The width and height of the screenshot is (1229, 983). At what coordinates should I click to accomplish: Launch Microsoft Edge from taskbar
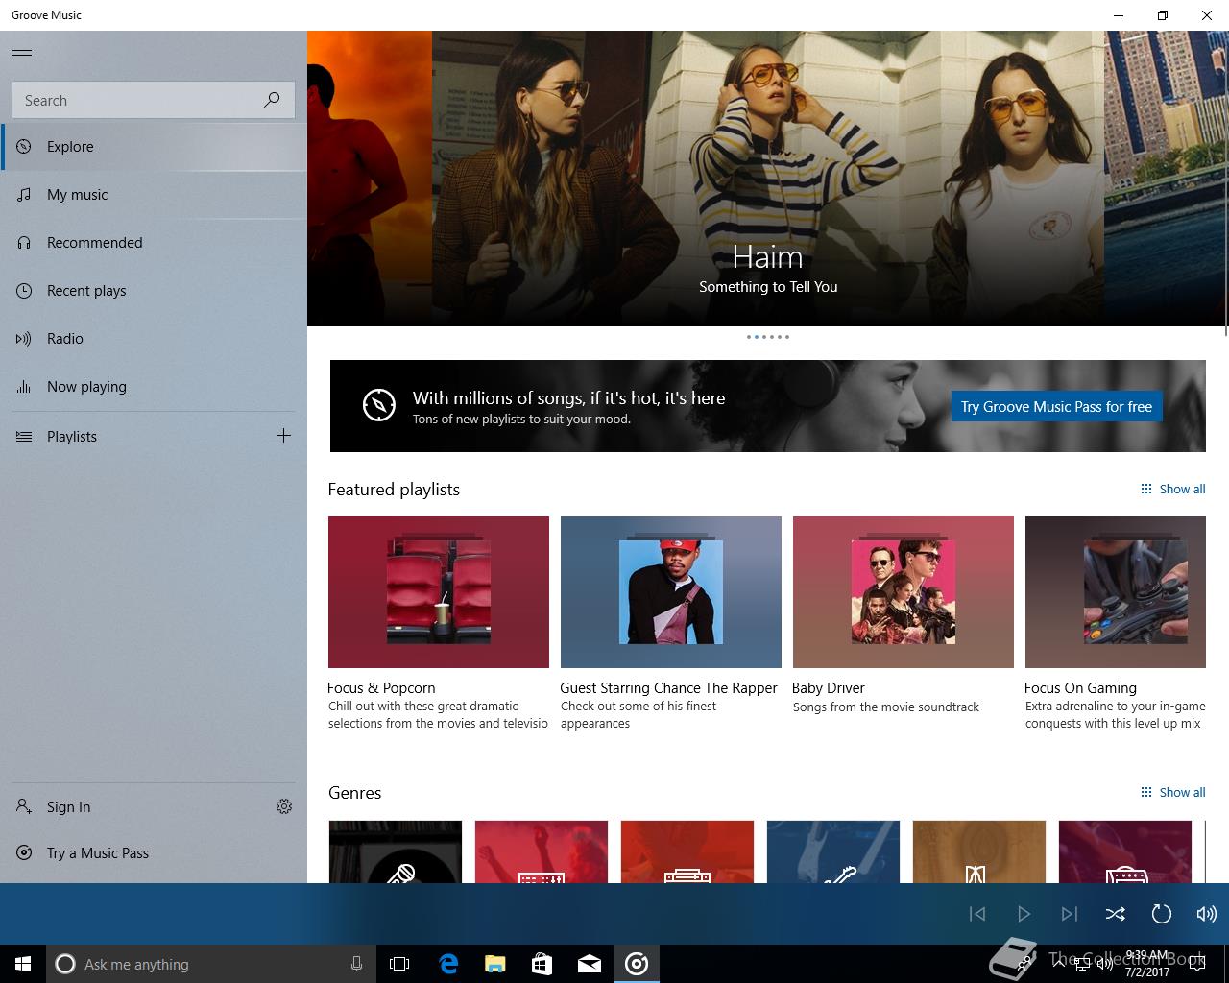(x=448, y=964)
